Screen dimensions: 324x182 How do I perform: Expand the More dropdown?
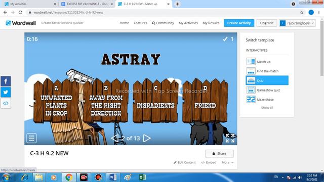[227, 162]
